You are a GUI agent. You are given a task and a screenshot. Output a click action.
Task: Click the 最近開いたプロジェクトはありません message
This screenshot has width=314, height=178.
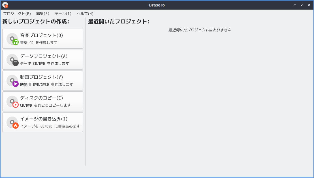click(200, 30)
